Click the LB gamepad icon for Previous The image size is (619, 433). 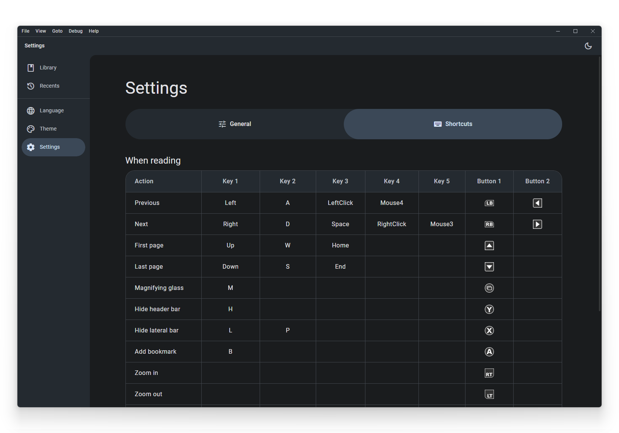(x=489, y=203)
